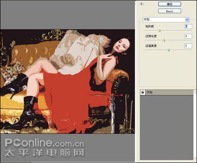
Task: Select the 木刻 effect layer row
Action: 167,93
